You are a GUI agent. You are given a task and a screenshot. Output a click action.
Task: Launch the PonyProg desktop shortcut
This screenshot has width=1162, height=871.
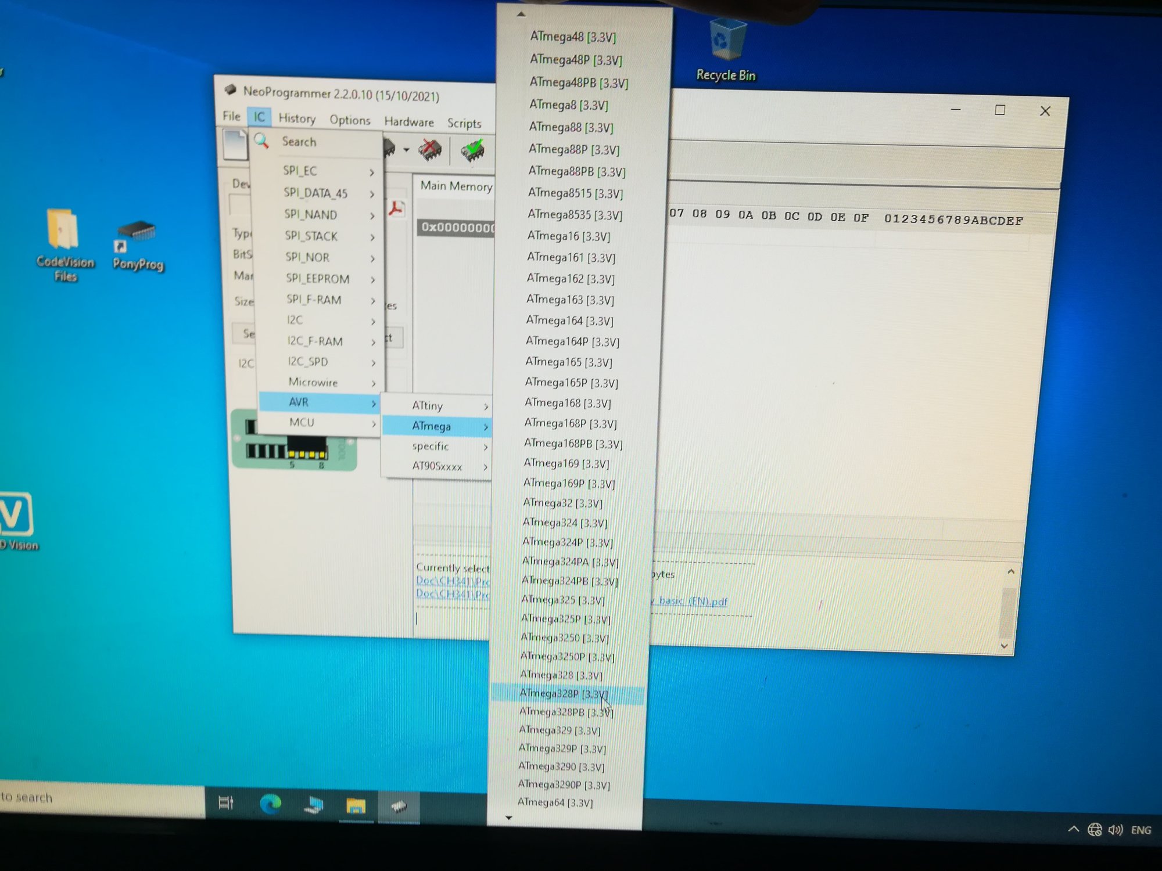point(138,246)
